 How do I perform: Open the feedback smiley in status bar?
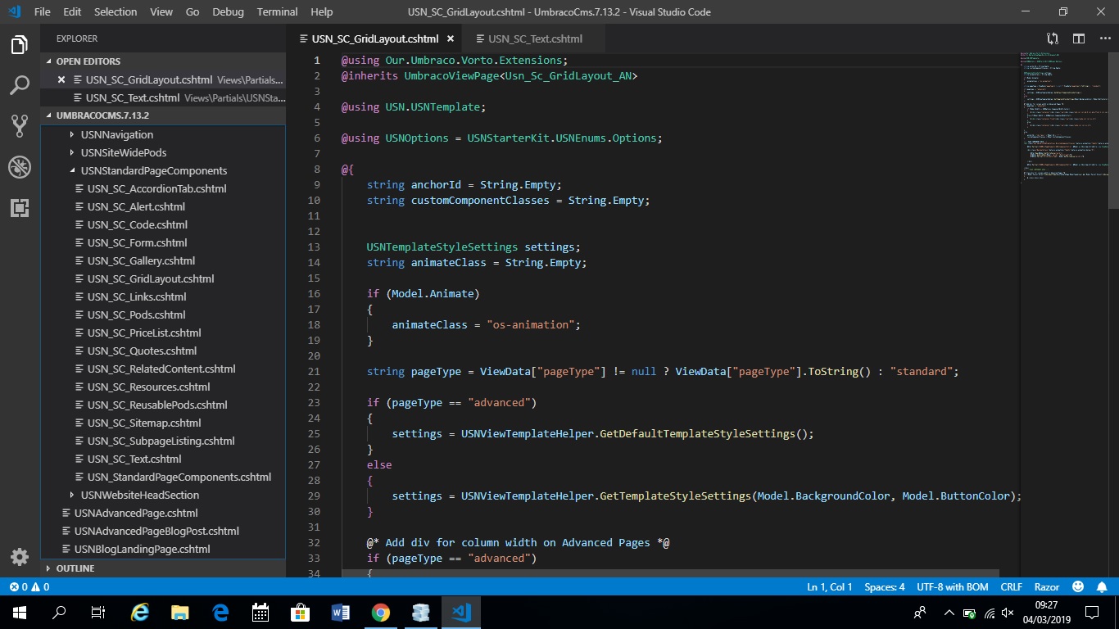tap(1078, 587)
